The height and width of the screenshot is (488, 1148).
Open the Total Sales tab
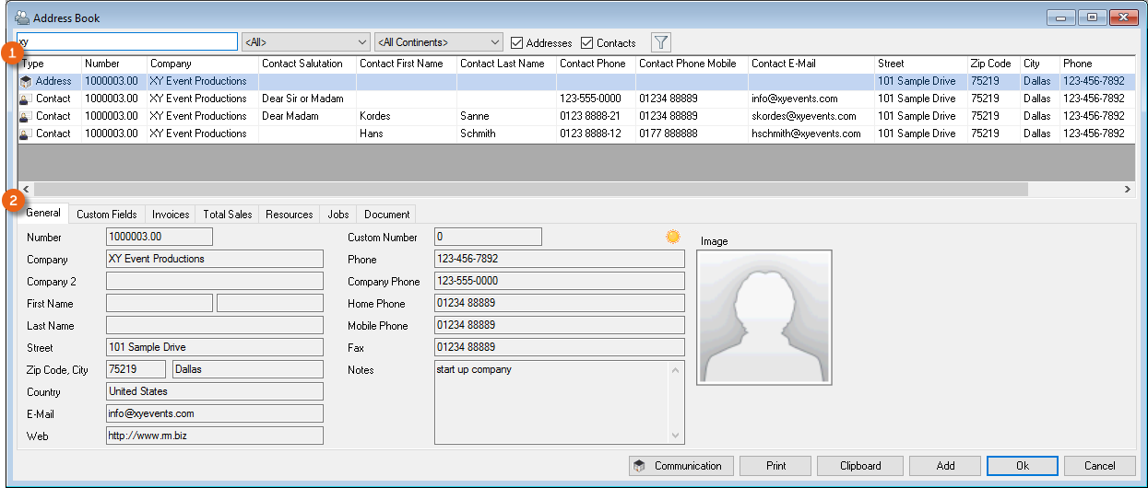click(x=228, y=215)
